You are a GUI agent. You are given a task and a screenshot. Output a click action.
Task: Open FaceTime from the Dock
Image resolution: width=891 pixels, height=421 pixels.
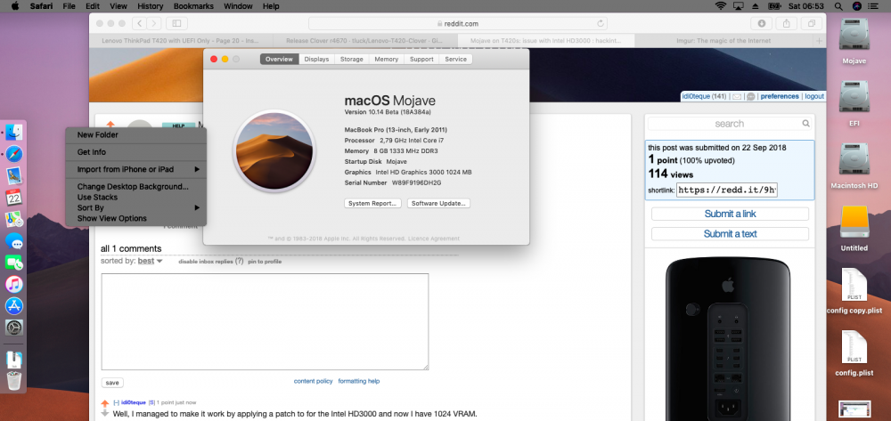(x=14, y=263)
